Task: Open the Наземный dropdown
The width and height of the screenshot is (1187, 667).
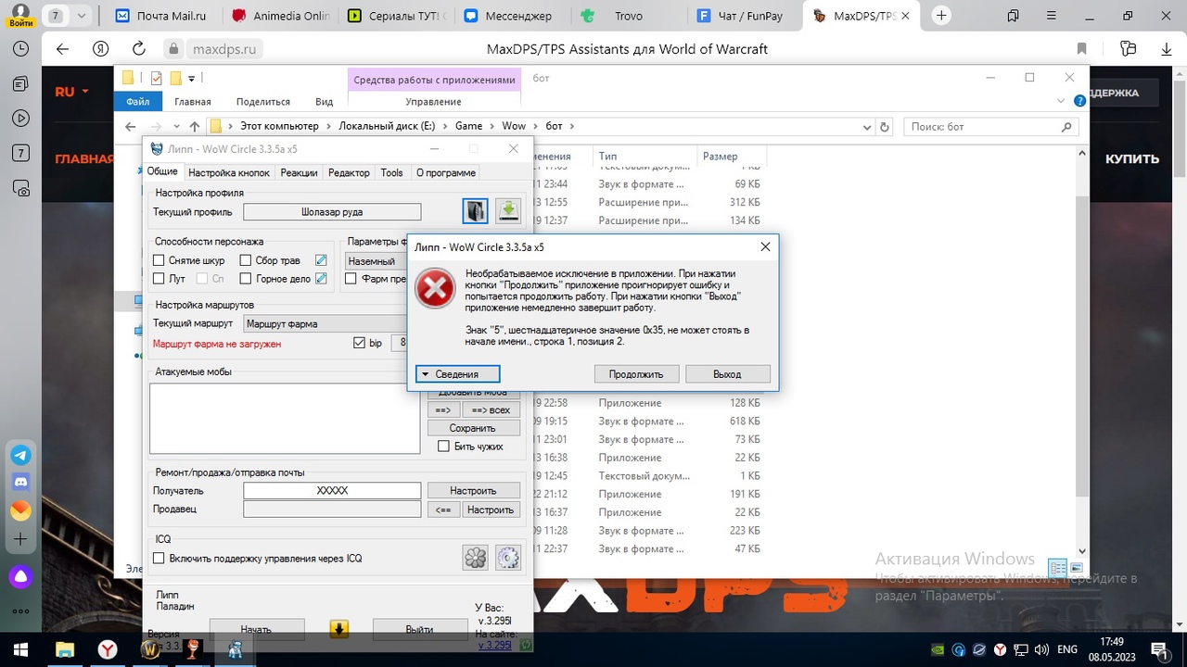Action: pyautogui.click(x=377, y=261)
